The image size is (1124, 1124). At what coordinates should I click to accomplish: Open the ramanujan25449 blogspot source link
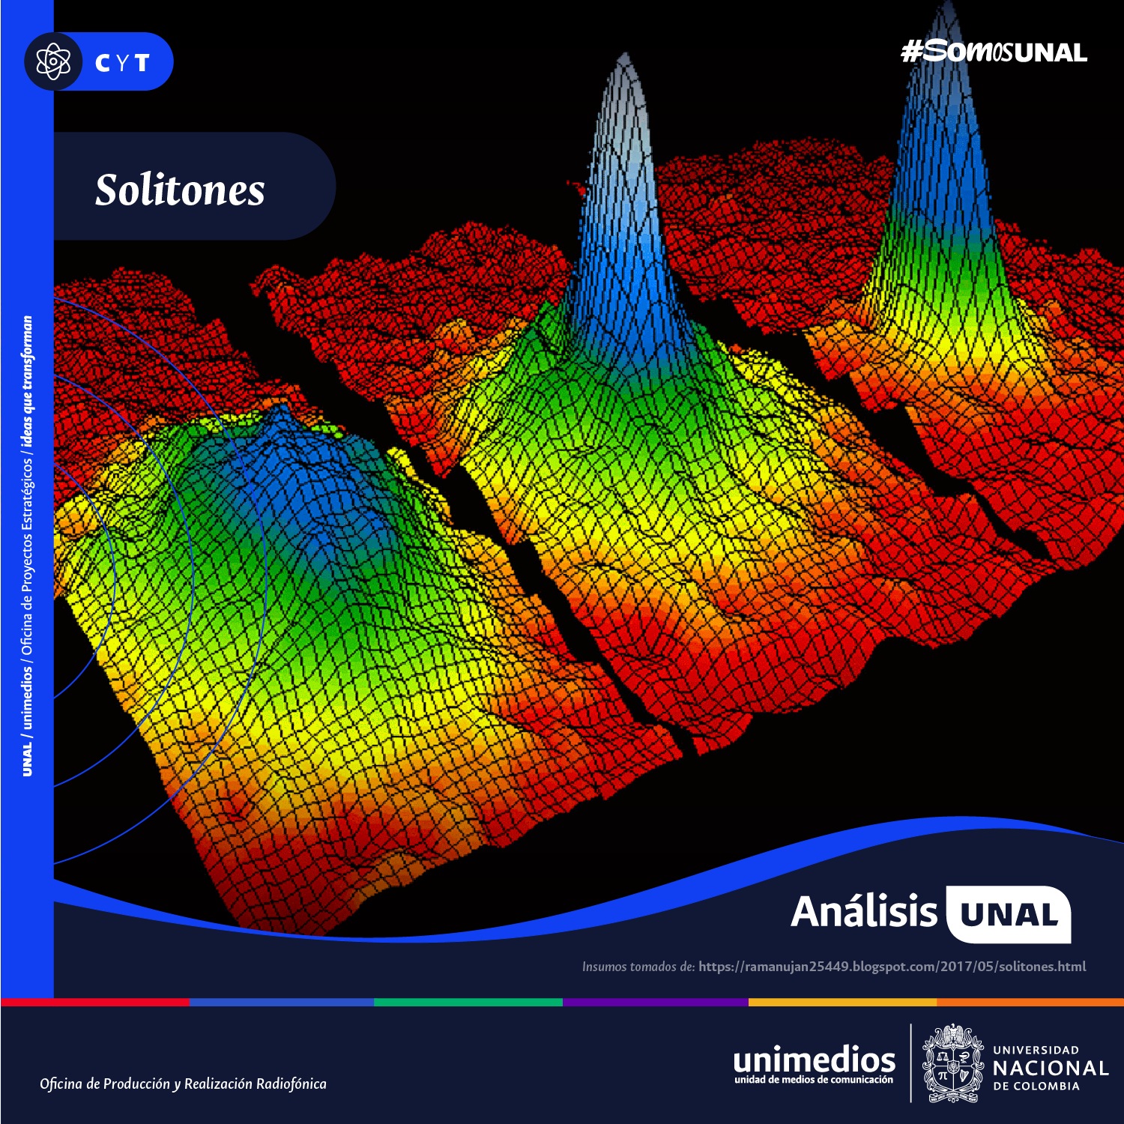[x=892, y=967]
